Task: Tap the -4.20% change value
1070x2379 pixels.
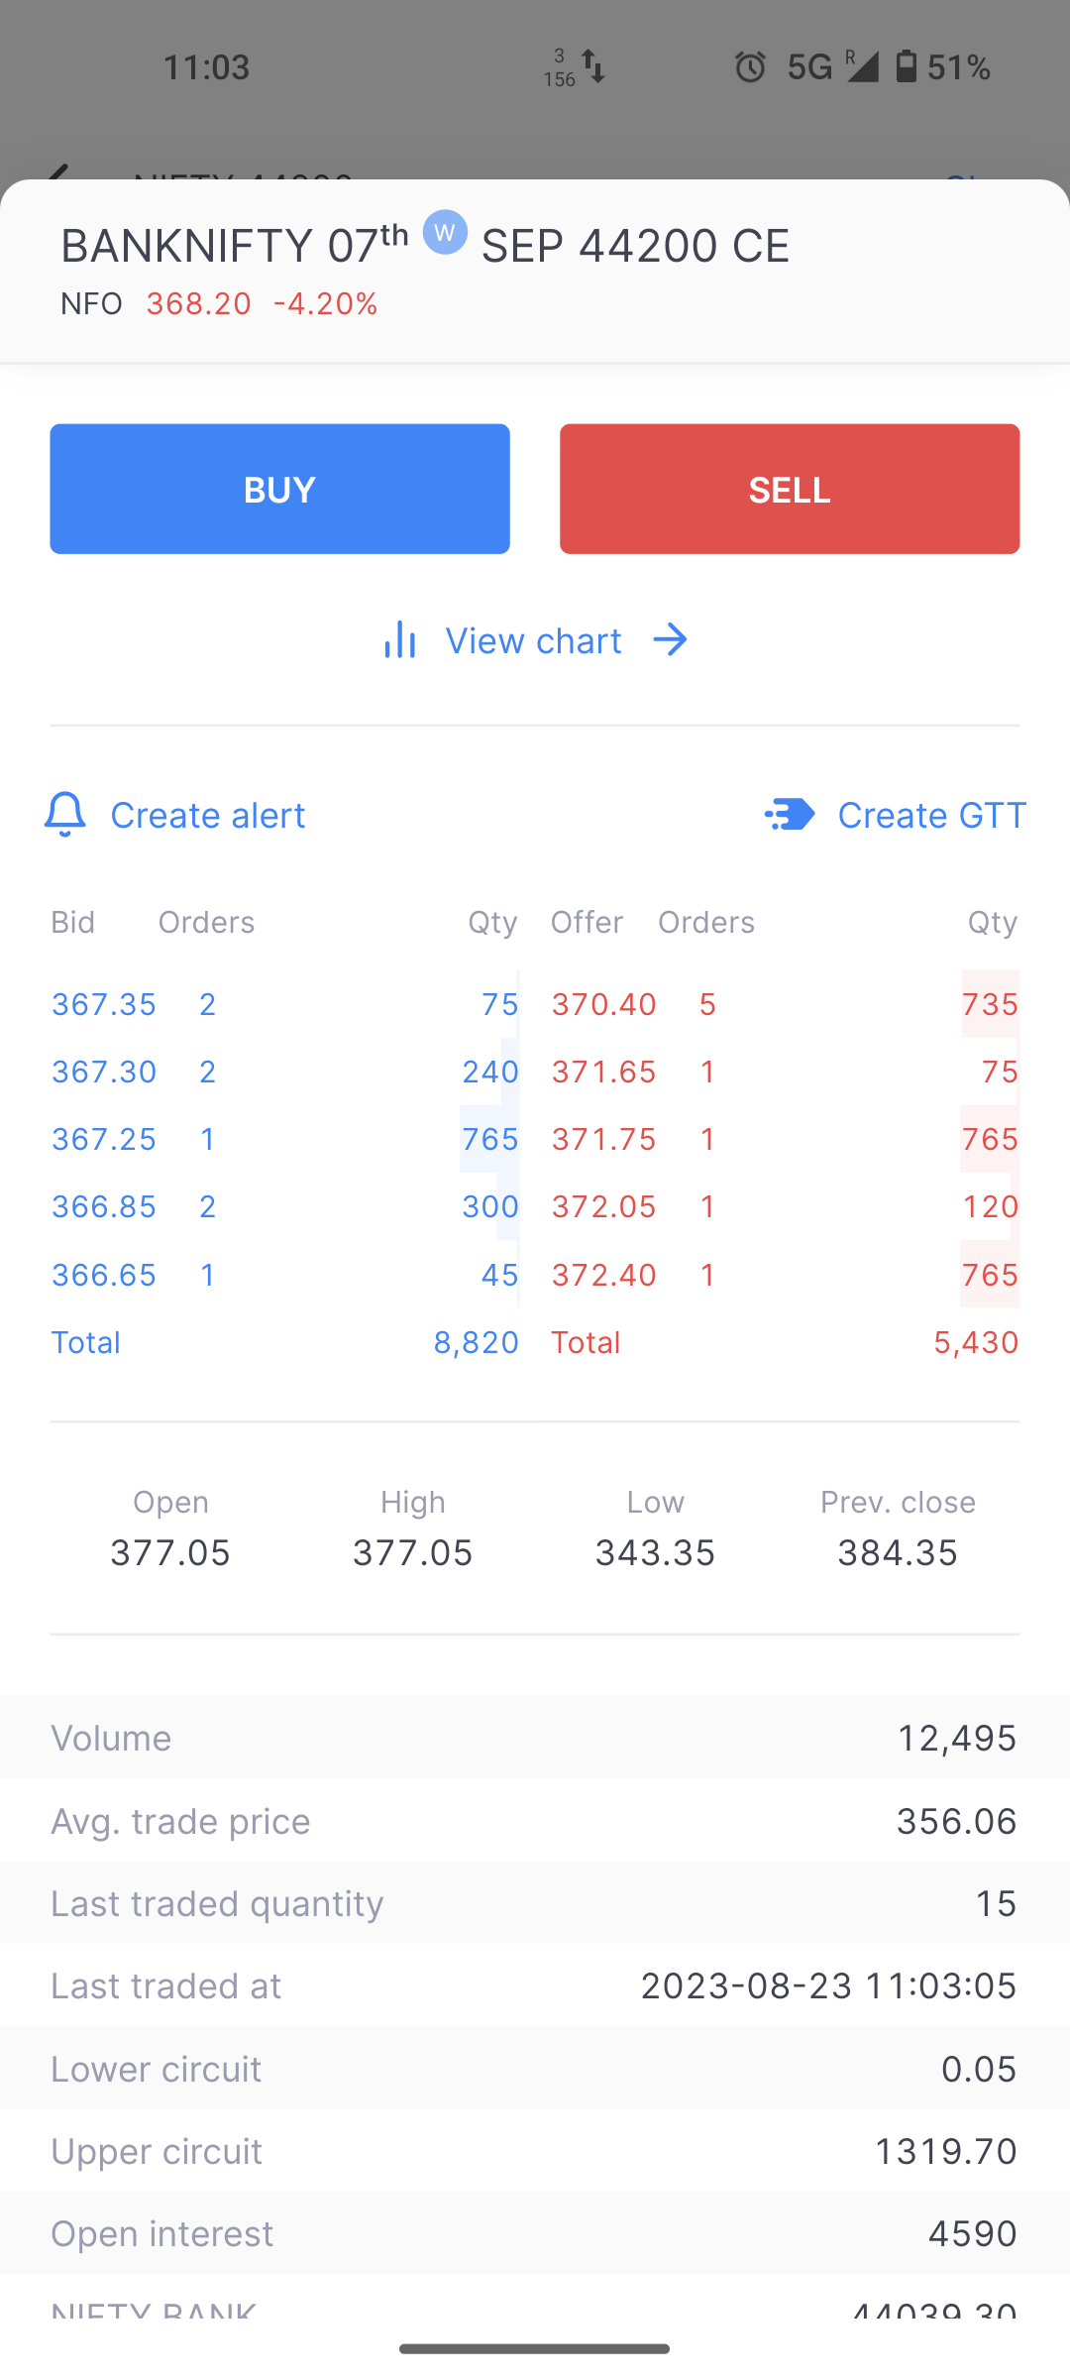Action: point(326,303)
